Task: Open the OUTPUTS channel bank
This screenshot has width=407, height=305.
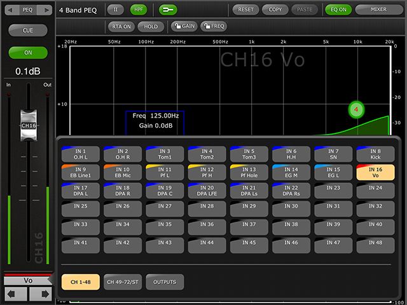Action: point(165,282)
